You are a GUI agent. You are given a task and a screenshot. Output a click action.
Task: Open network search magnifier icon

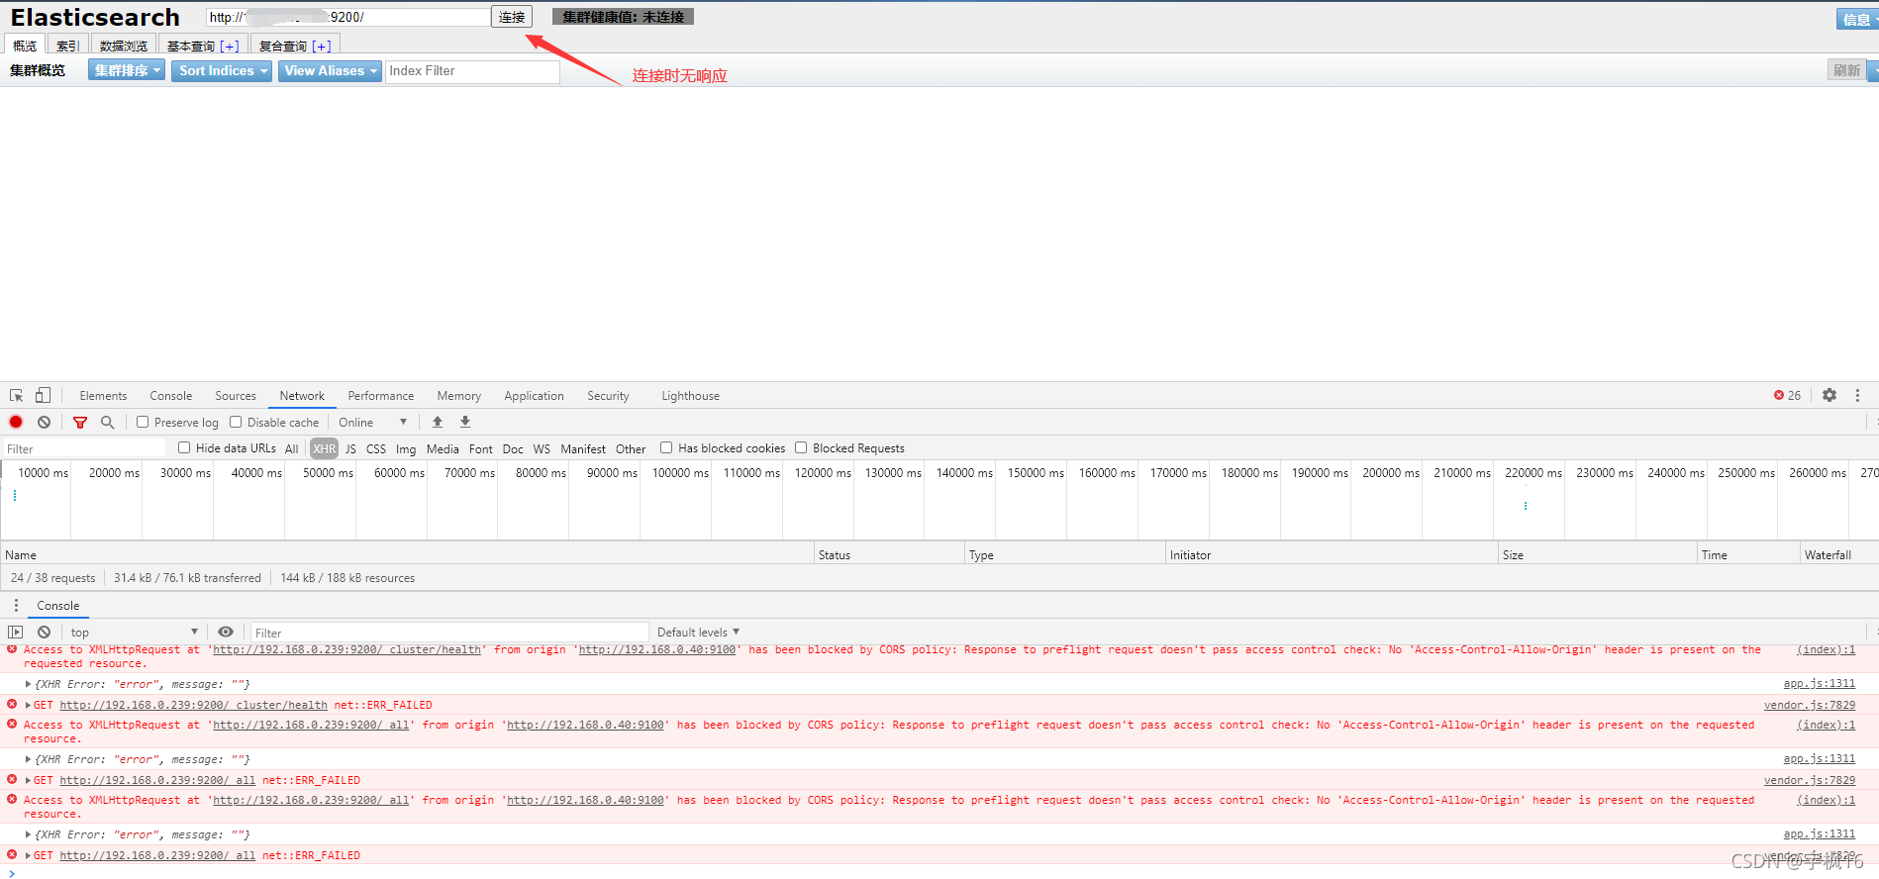point(108,422)
